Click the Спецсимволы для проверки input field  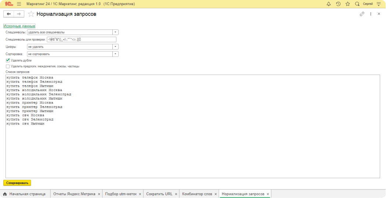pos(81,40)
